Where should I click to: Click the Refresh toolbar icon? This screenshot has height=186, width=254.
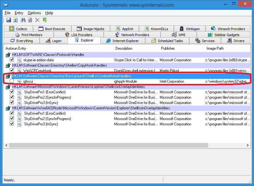(x=15, y=20)
